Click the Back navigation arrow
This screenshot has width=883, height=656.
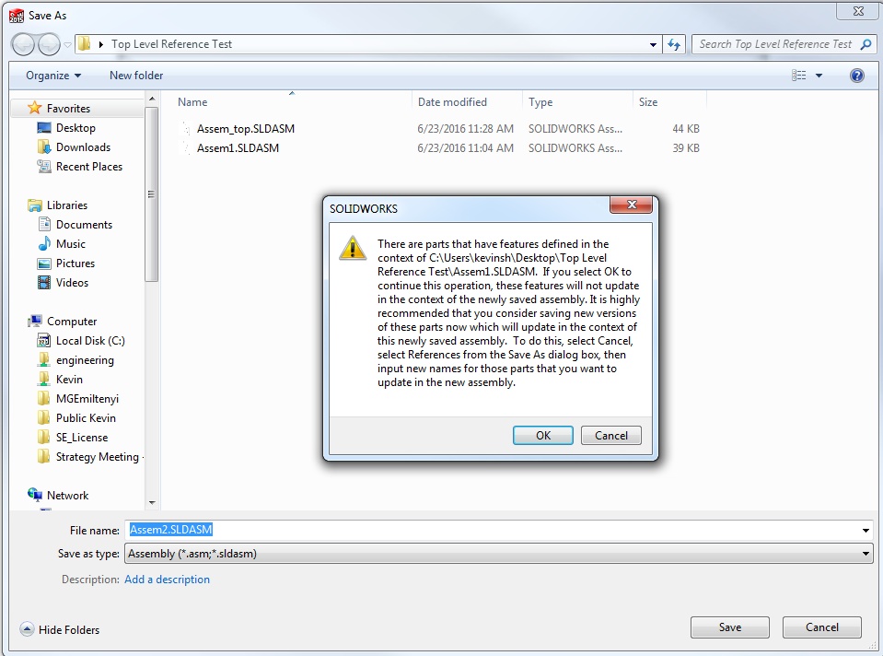click(x=24, y=44)
